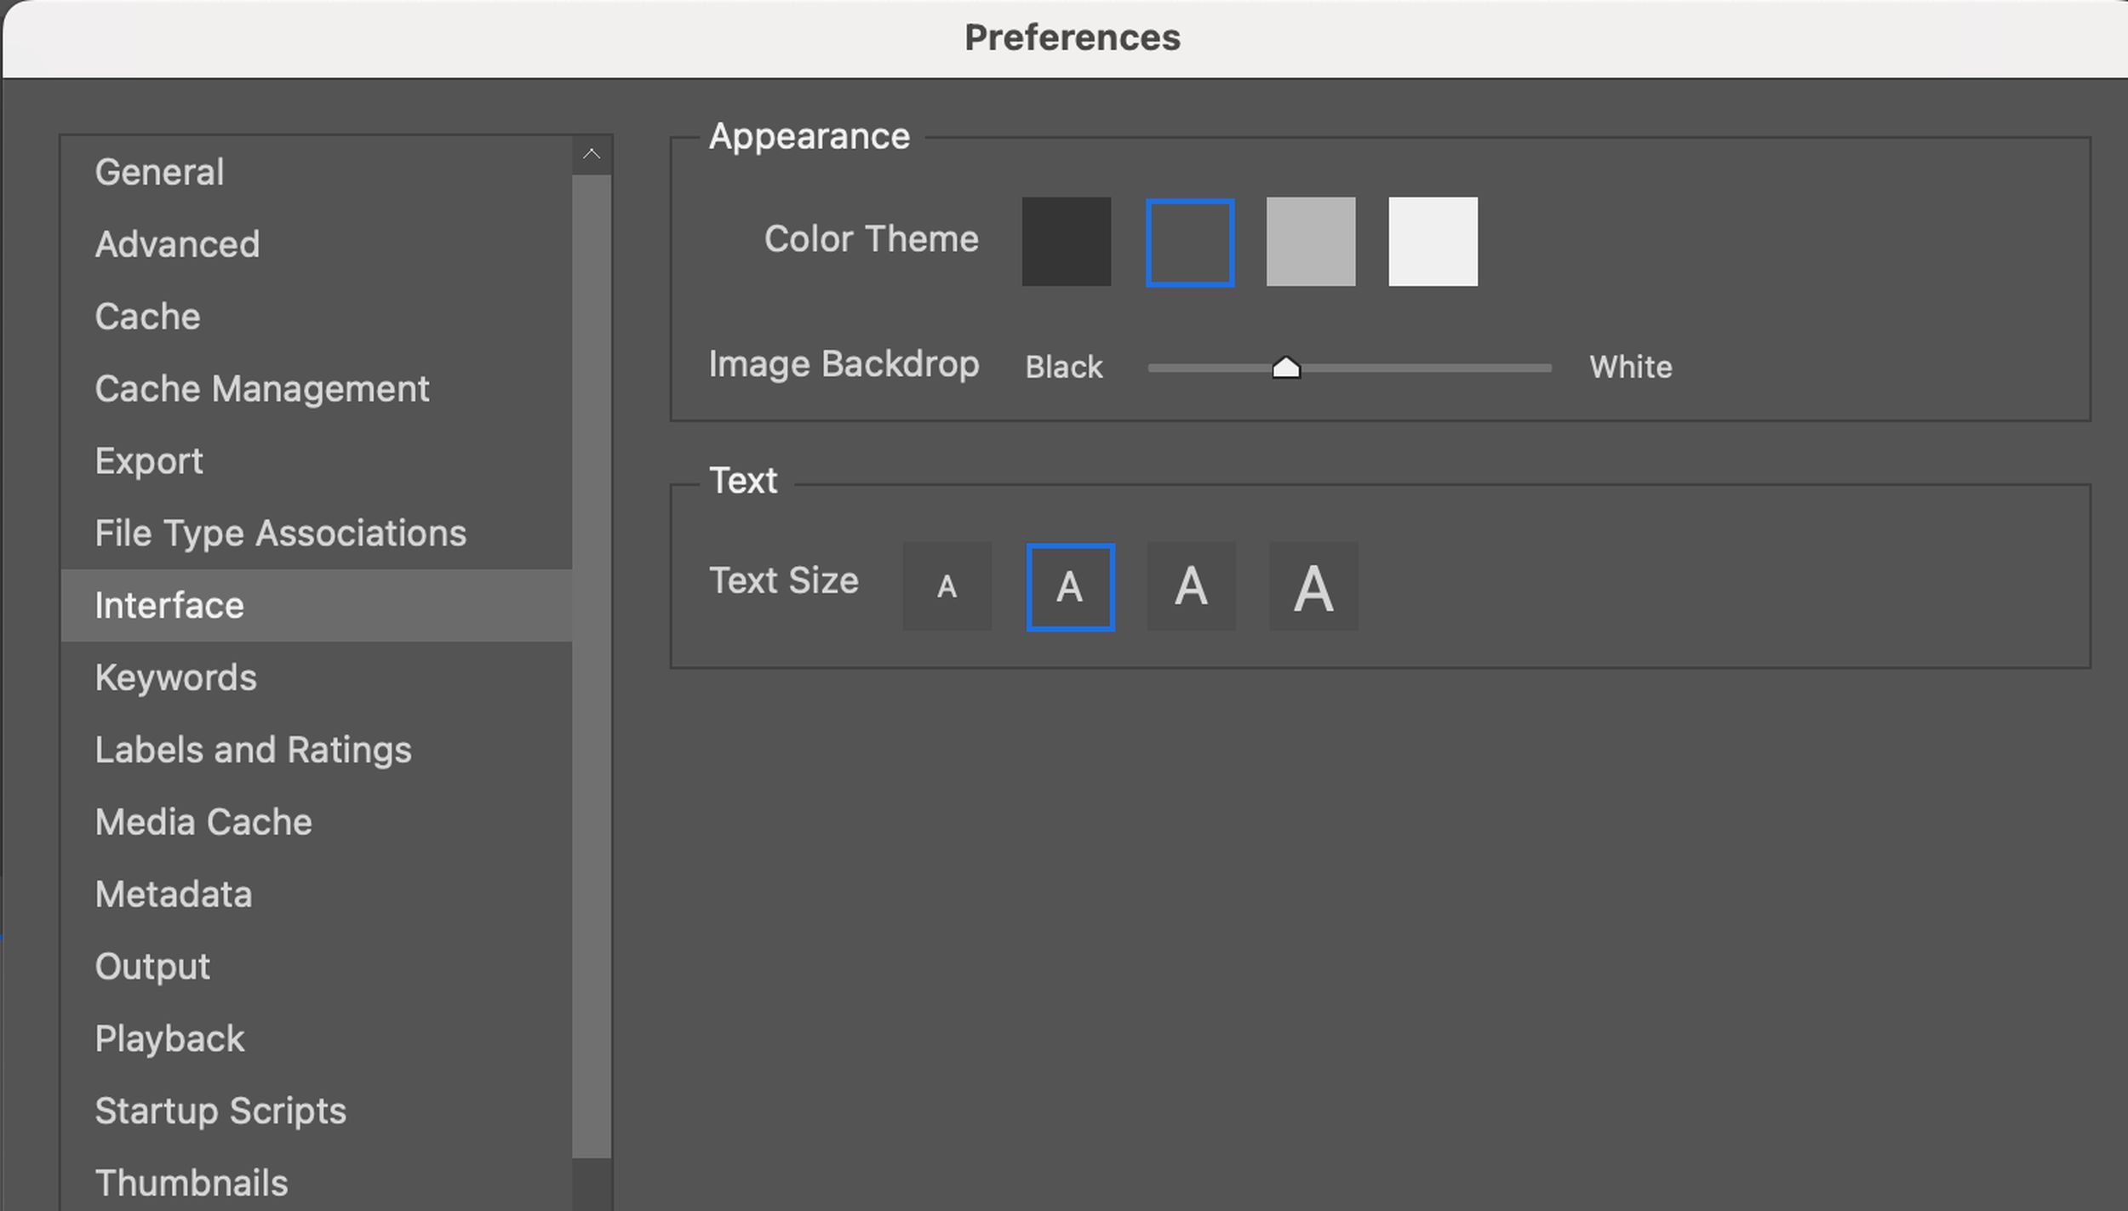Choose the light gray color theme
This screenshot has width=2128, height=1211.
(x=1310, y=242)
